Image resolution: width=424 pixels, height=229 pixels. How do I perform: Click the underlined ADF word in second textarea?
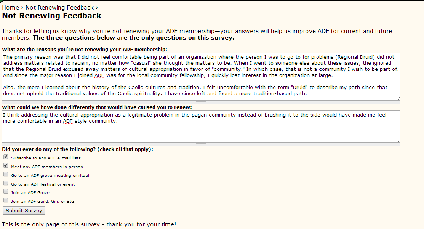[67, 121]
